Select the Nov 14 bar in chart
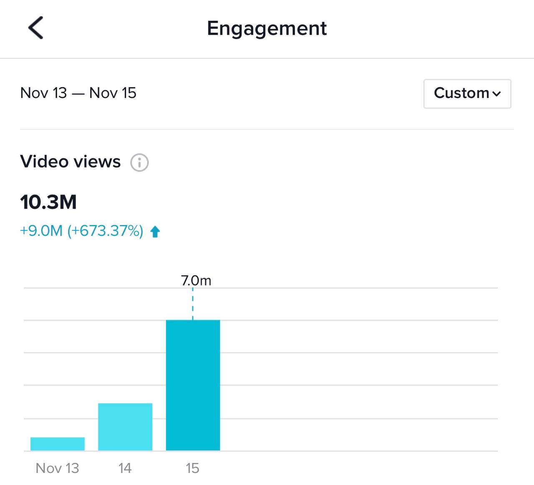This screenshot has width=534, height=485. [125, 427]
